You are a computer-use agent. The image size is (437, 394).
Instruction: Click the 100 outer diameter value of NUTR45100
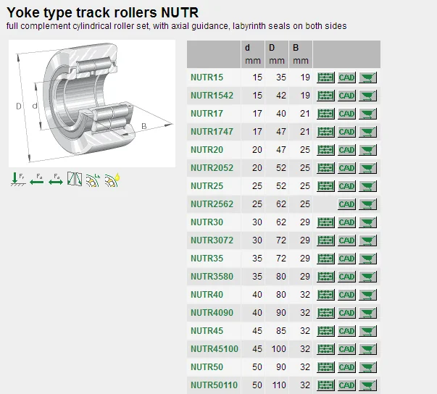[279, 349]
